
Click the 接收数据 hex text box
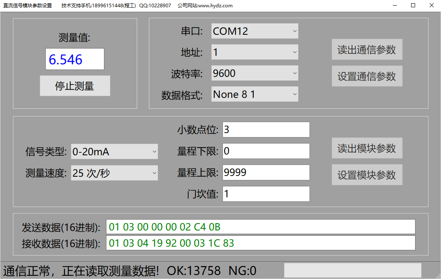coord(260,243)
